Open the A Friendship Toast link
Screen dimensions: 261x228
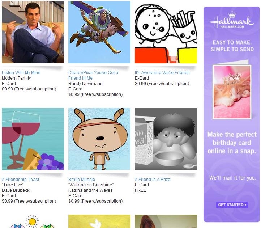tap(21, 180)
